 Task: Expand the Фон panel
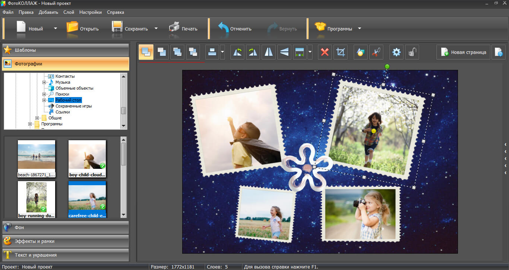tap(66, 227)
